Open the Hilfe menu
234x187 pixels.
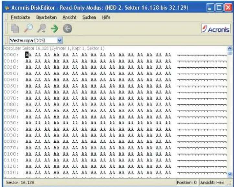pos(106,17)
